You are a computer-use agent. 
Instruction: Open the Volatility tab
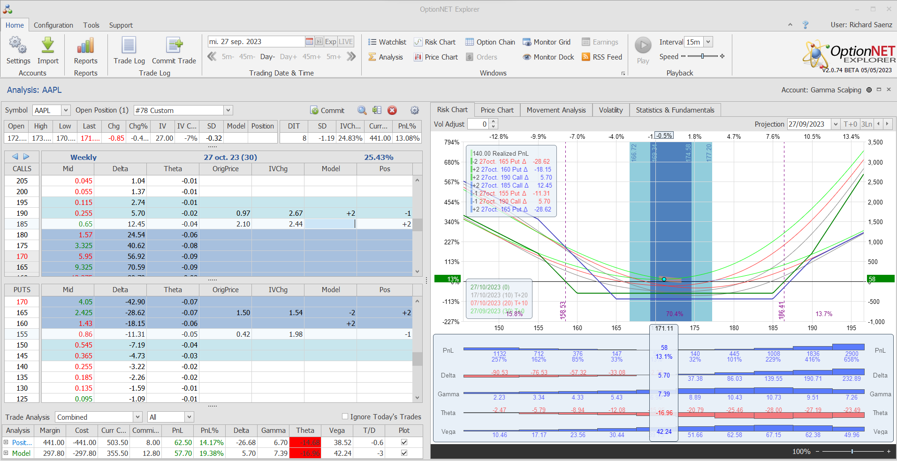tap(611, 110)
